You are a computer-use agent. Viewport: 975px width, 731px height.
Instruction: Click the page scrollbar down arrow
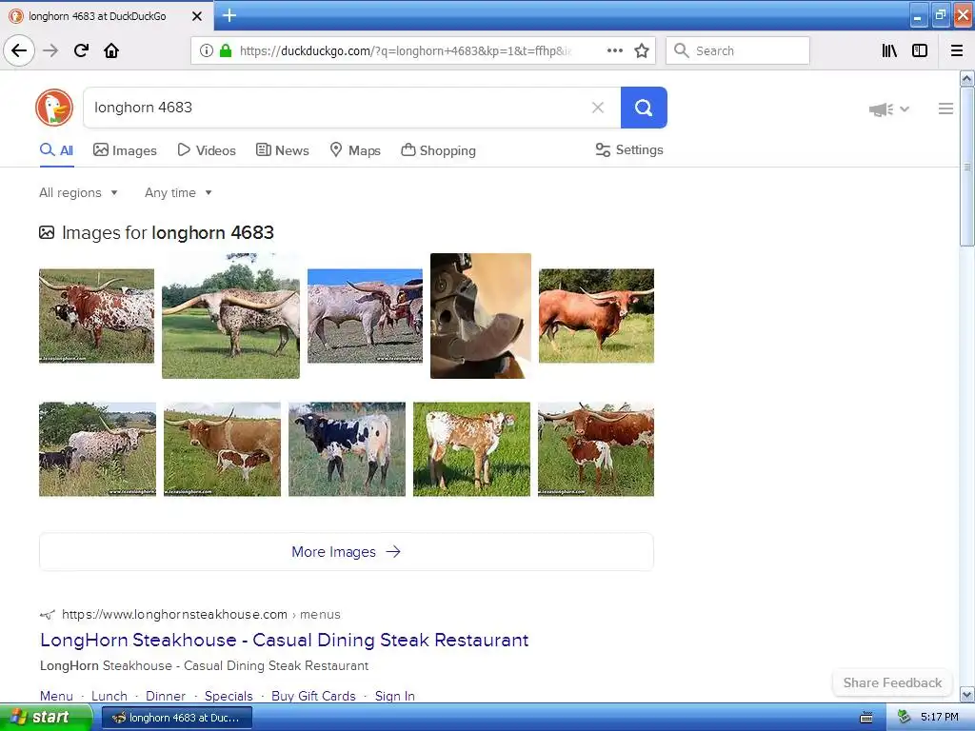click(x=967, y=694)
